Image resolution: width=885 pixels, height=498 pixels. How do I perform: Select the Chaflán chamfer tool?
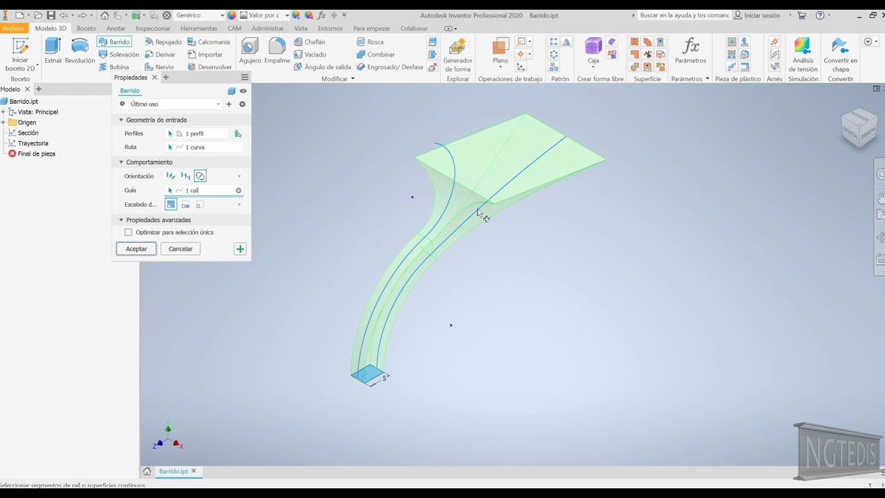[309, 41]
